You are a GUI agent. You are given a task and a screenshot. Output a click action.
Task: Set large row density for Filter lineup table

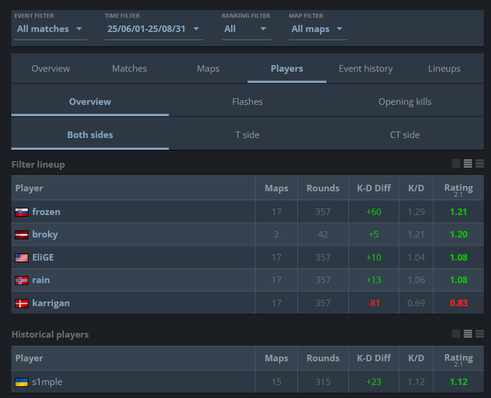[x=480, y=163]
